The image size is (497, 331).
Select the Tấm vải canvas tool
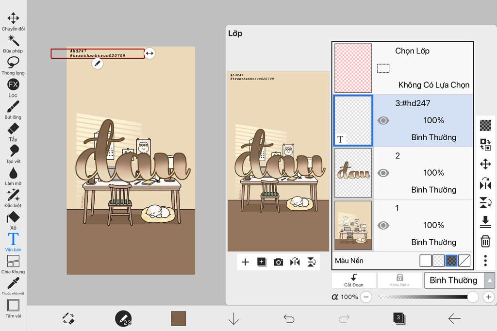click(x=13, y=309)
